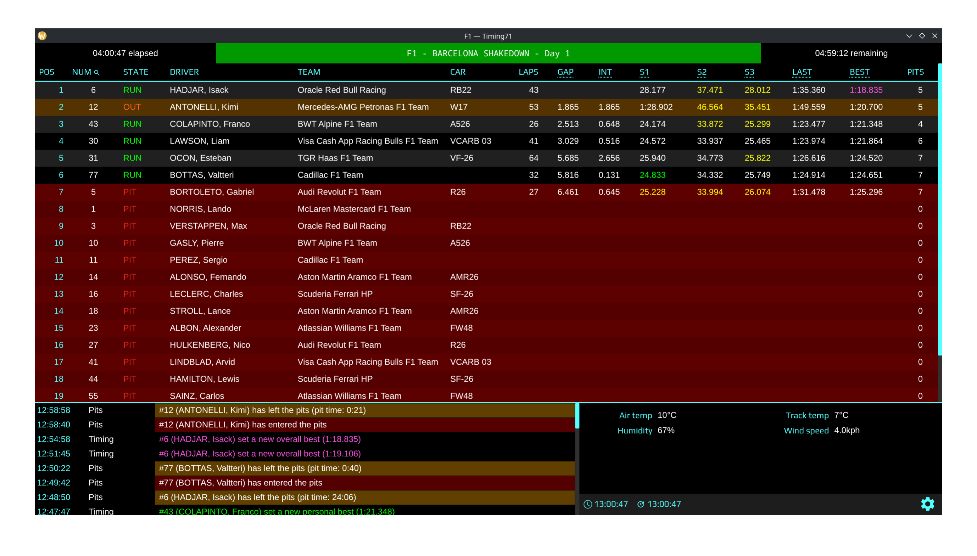This screenshot has height=556, width=977.
Task: Click the title bar chevron-down icon
Action: [909, 36]
